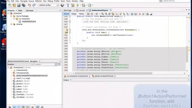Collapse the Inches2mm project node
Viewport: 192px width, 108px height.
tap(8, 13)
